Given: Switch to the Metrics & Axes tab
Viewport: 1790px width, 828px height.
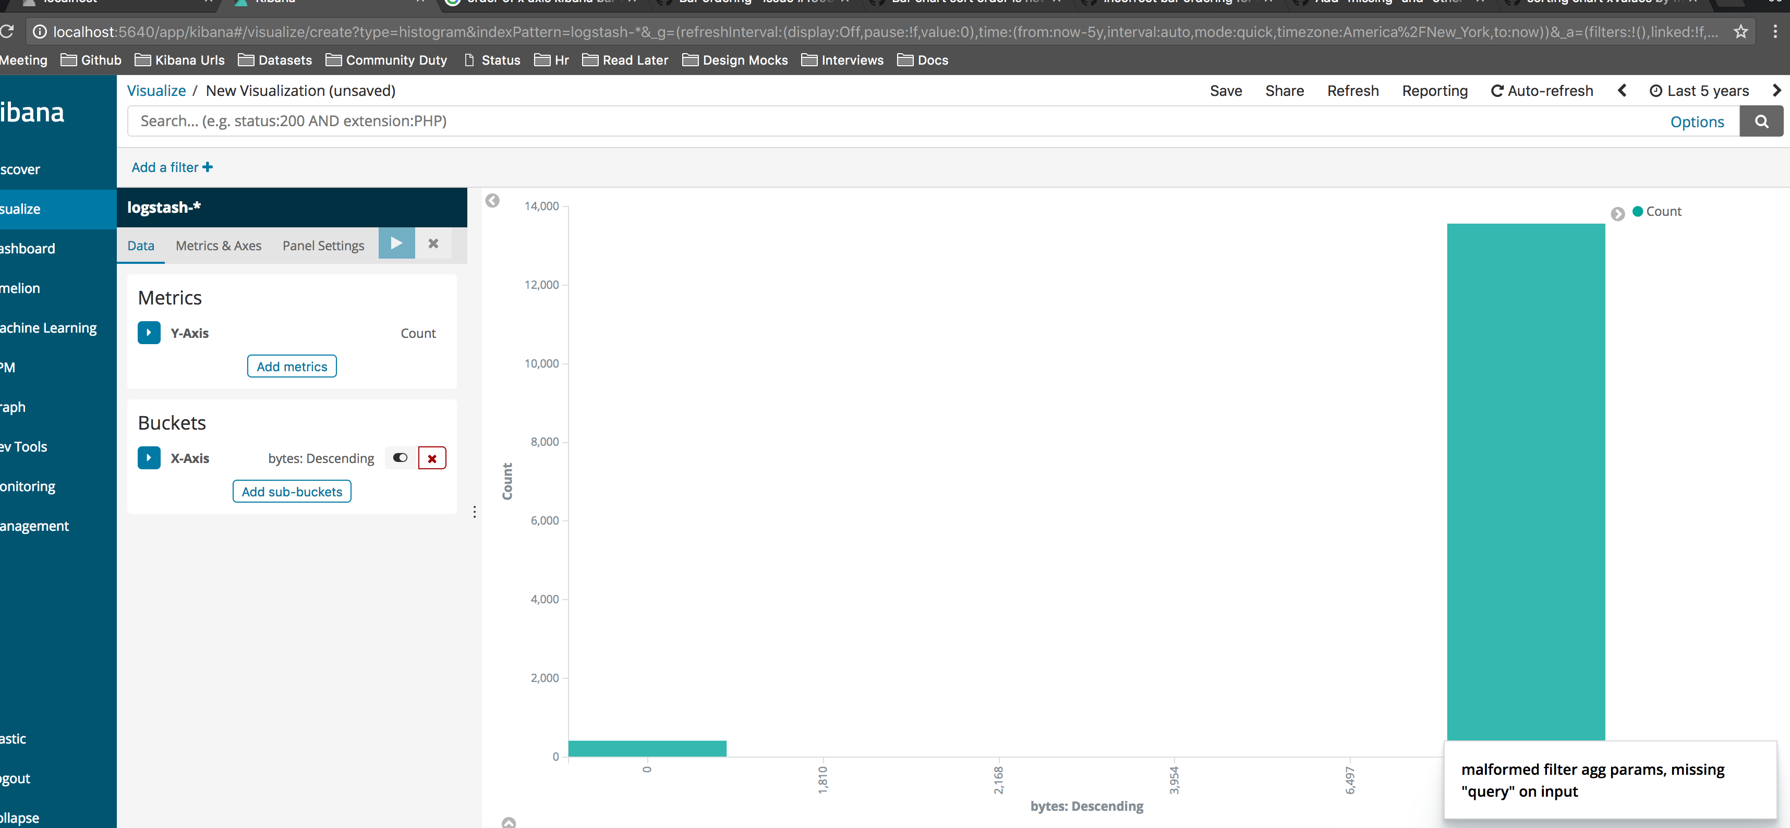Looking at the screenshot, I should pyautogui.click(x=218, y=246).
